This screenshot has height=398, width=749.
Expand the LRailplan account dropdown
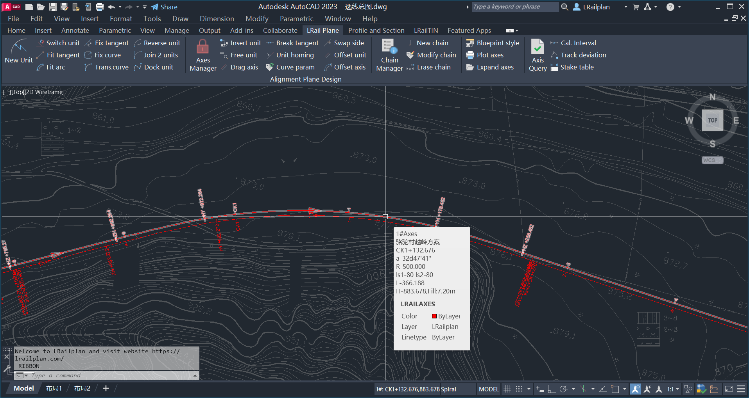click(x=626, y=7)
